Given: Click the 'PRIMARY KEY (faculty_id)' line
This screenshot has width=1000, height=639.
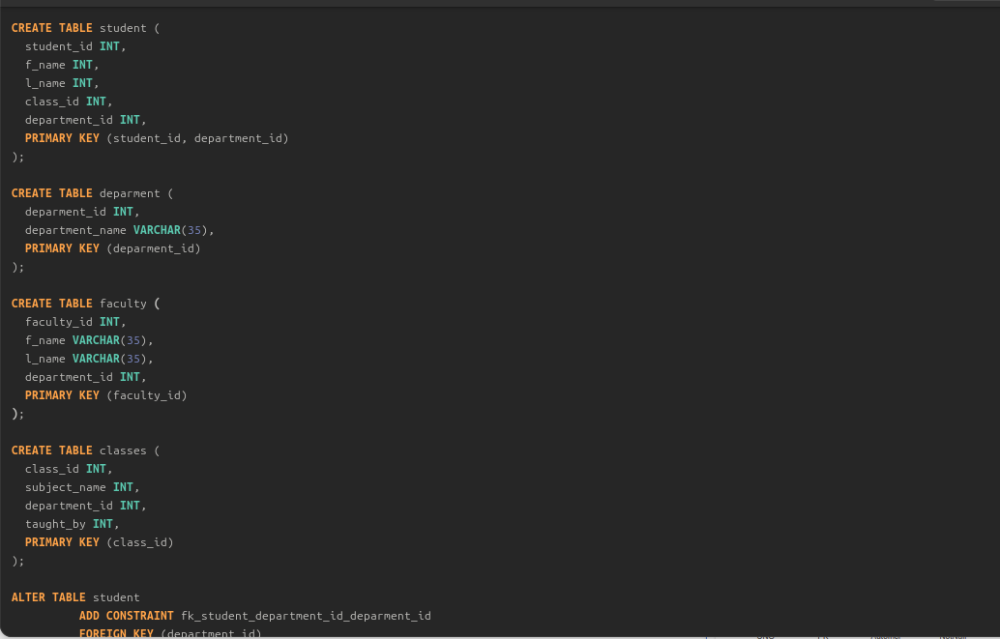Looking at the screenshot, I should click(x=105, y=395).
